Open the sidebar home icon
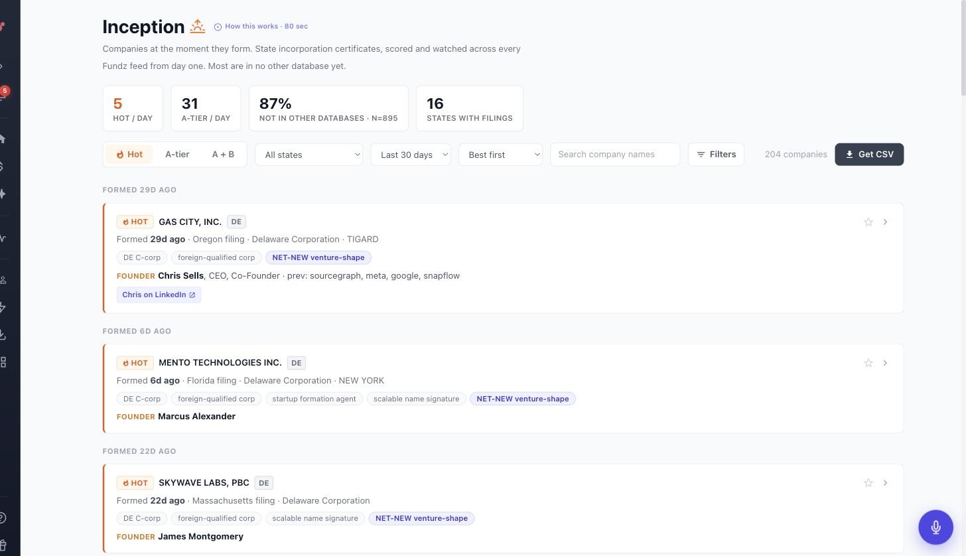This screenshot has height=556, width=966. point(3,139)
